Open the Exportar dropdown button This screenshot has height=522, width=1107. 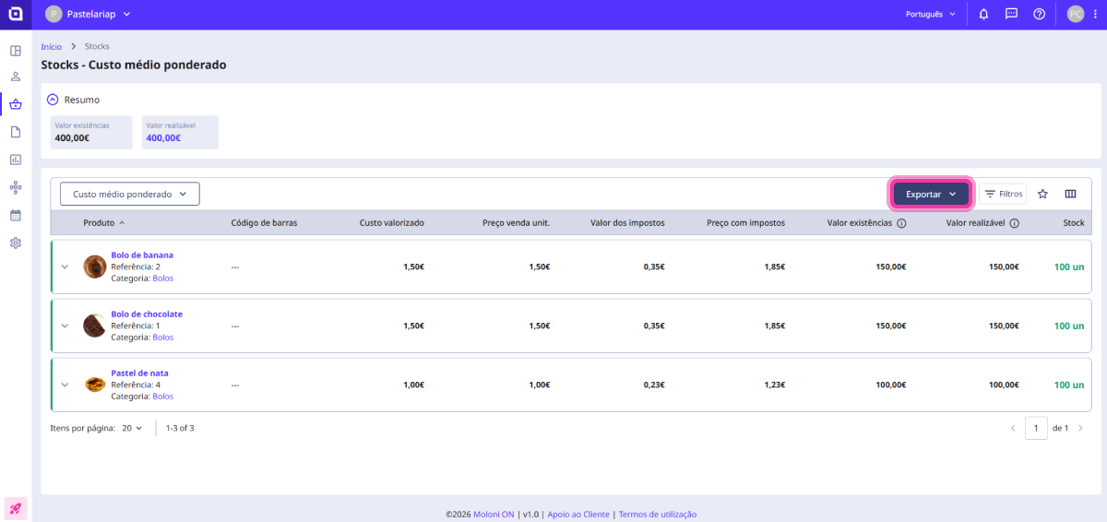pos(931,194)
